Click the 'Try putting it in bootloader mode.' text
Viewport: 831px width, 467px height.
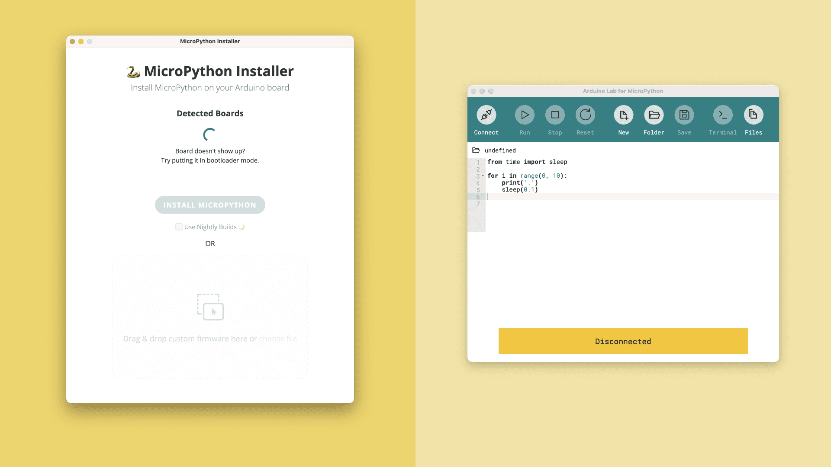[210, 160]
